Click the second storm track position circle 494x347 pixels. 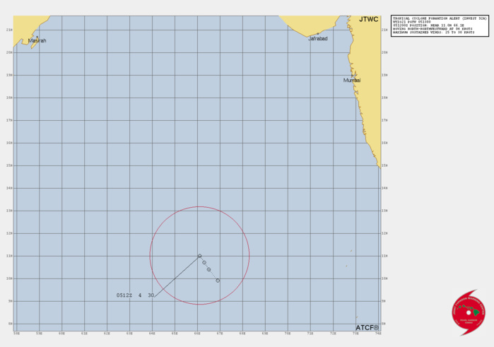pyautogui.click(x=204, y=262)
